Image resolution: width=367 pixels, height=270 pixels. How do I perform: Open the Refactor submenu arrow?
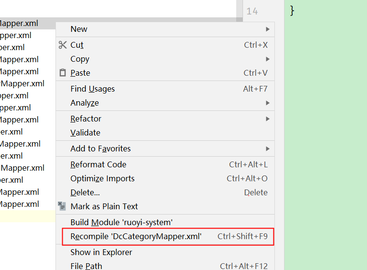(268, 119)
